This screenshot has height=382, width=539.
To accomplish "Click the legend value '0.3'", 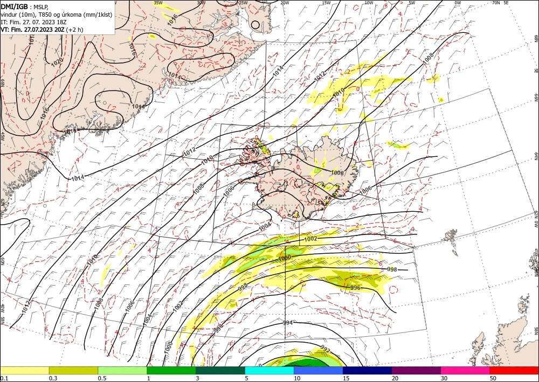I will point(53,378).
